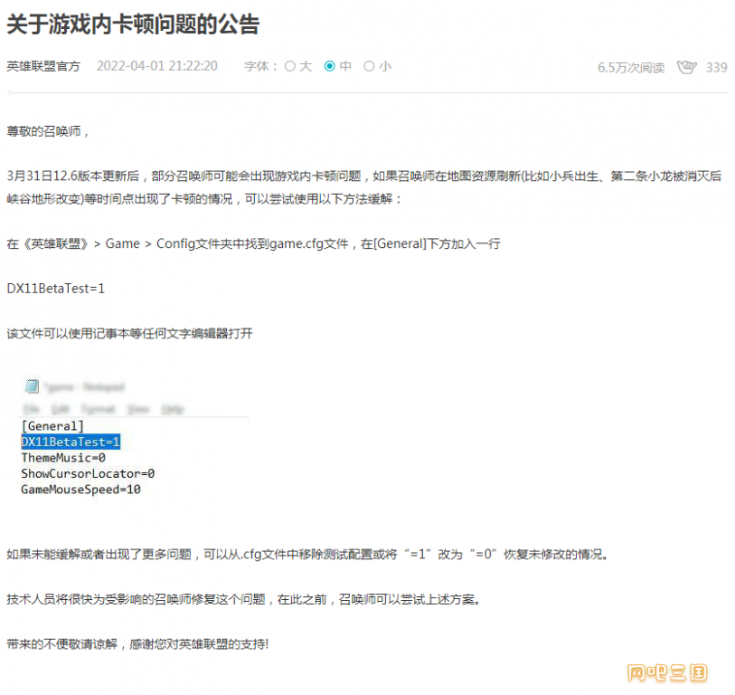Click the publish date 2022-04-01 21:22:20
The height and width of the screenshot is (695, 735).
[x=157, y=66]
